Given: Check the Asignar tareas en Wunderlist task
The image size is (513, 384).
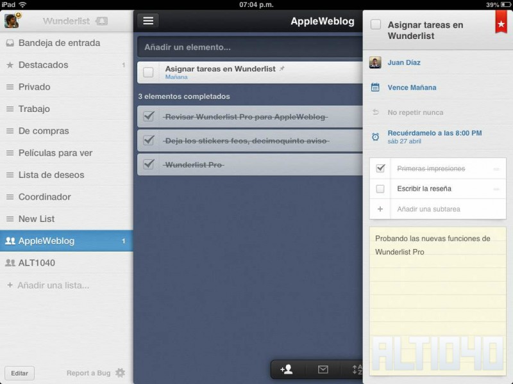Looking at the screenshot, I should coord(147,72).
